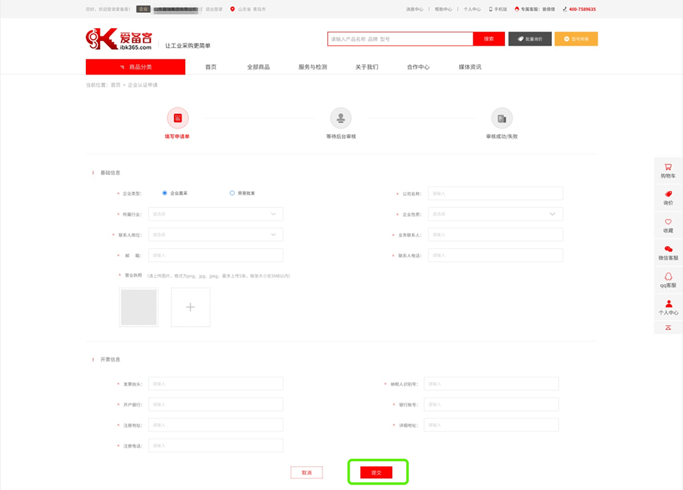The image size is (683, 490).
Task: Go to 服务与检测 in navigation
Action: click(x=312, y=67)
